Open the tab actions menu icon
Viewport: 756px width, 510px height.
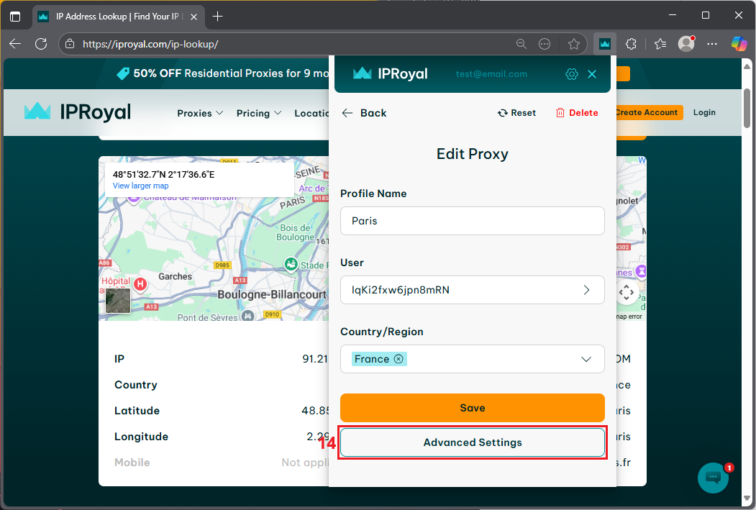[x=15, y=17]
